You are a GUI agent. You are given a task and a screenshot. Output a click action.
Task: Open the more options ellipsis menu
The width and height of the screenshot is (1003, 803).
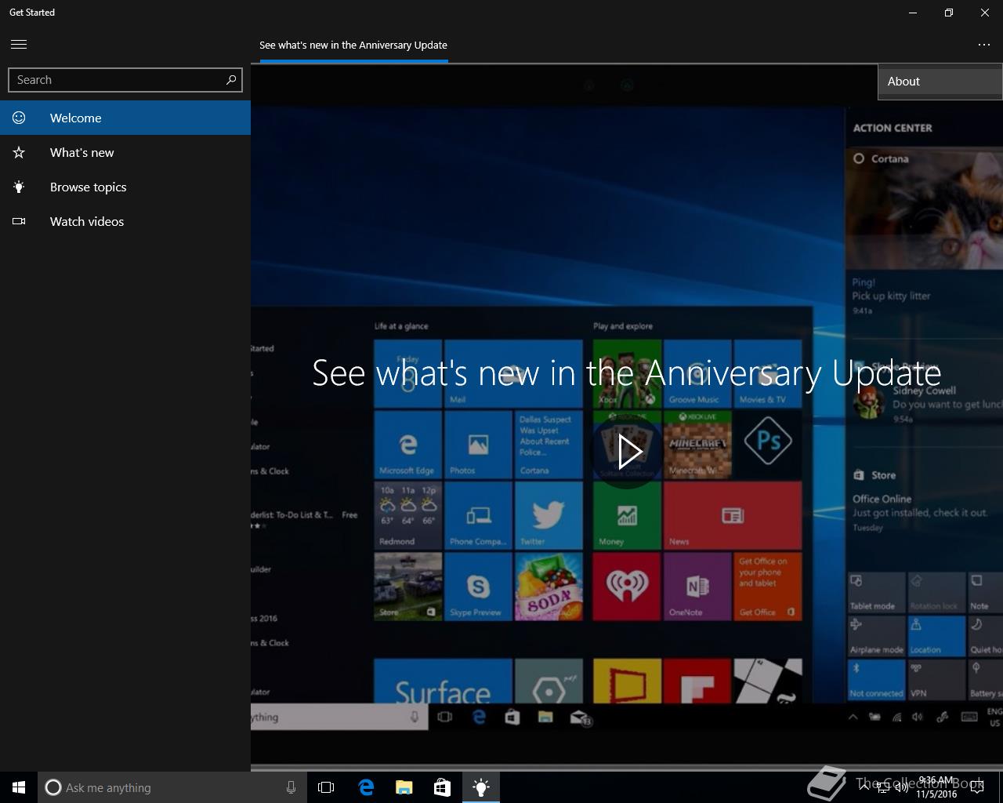[x=984, y=45]
